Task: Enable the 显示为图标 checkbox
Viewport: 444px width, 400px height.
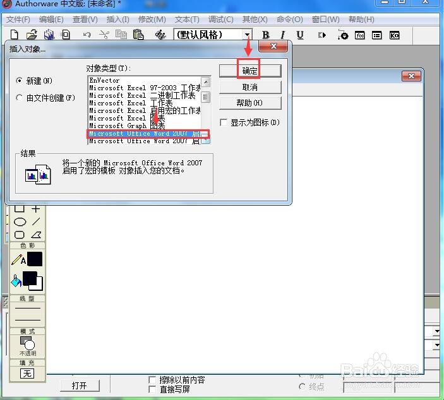Action: 224,122
